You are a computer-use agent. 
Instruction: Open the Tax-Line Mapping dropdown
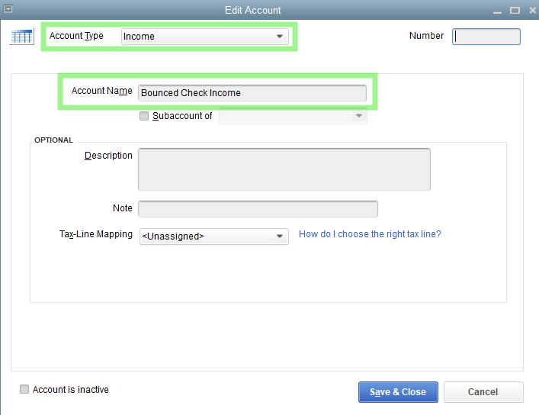point(213,236)
